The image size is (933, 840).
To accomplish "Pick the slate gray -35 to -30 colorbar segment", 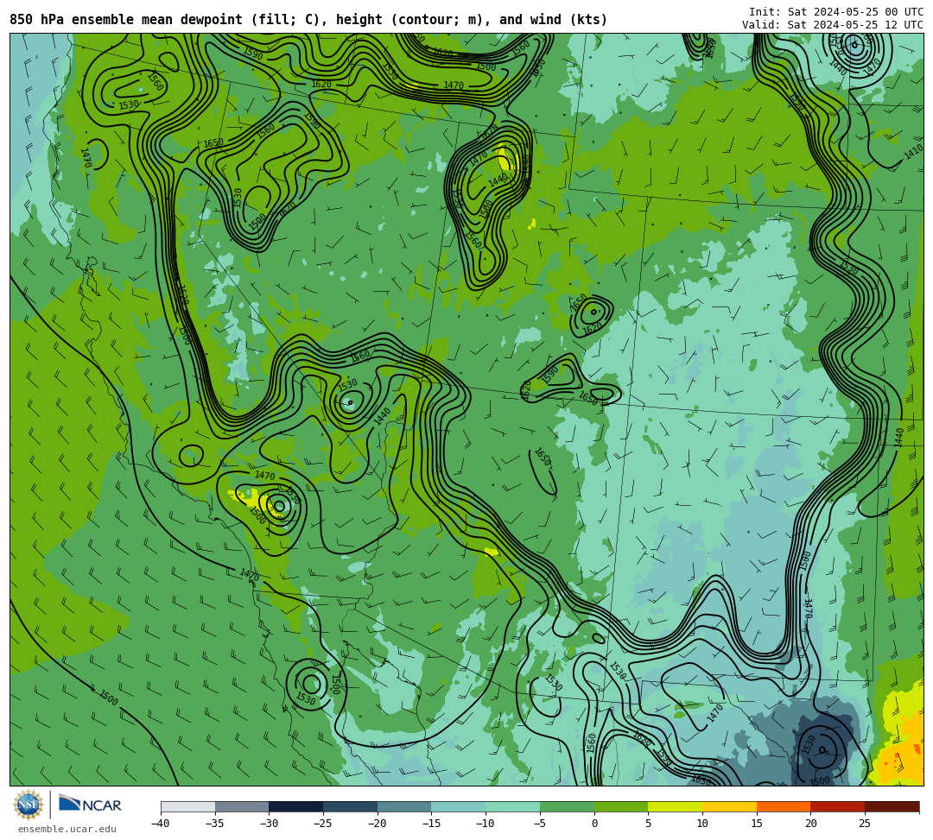I will [242, 806].
